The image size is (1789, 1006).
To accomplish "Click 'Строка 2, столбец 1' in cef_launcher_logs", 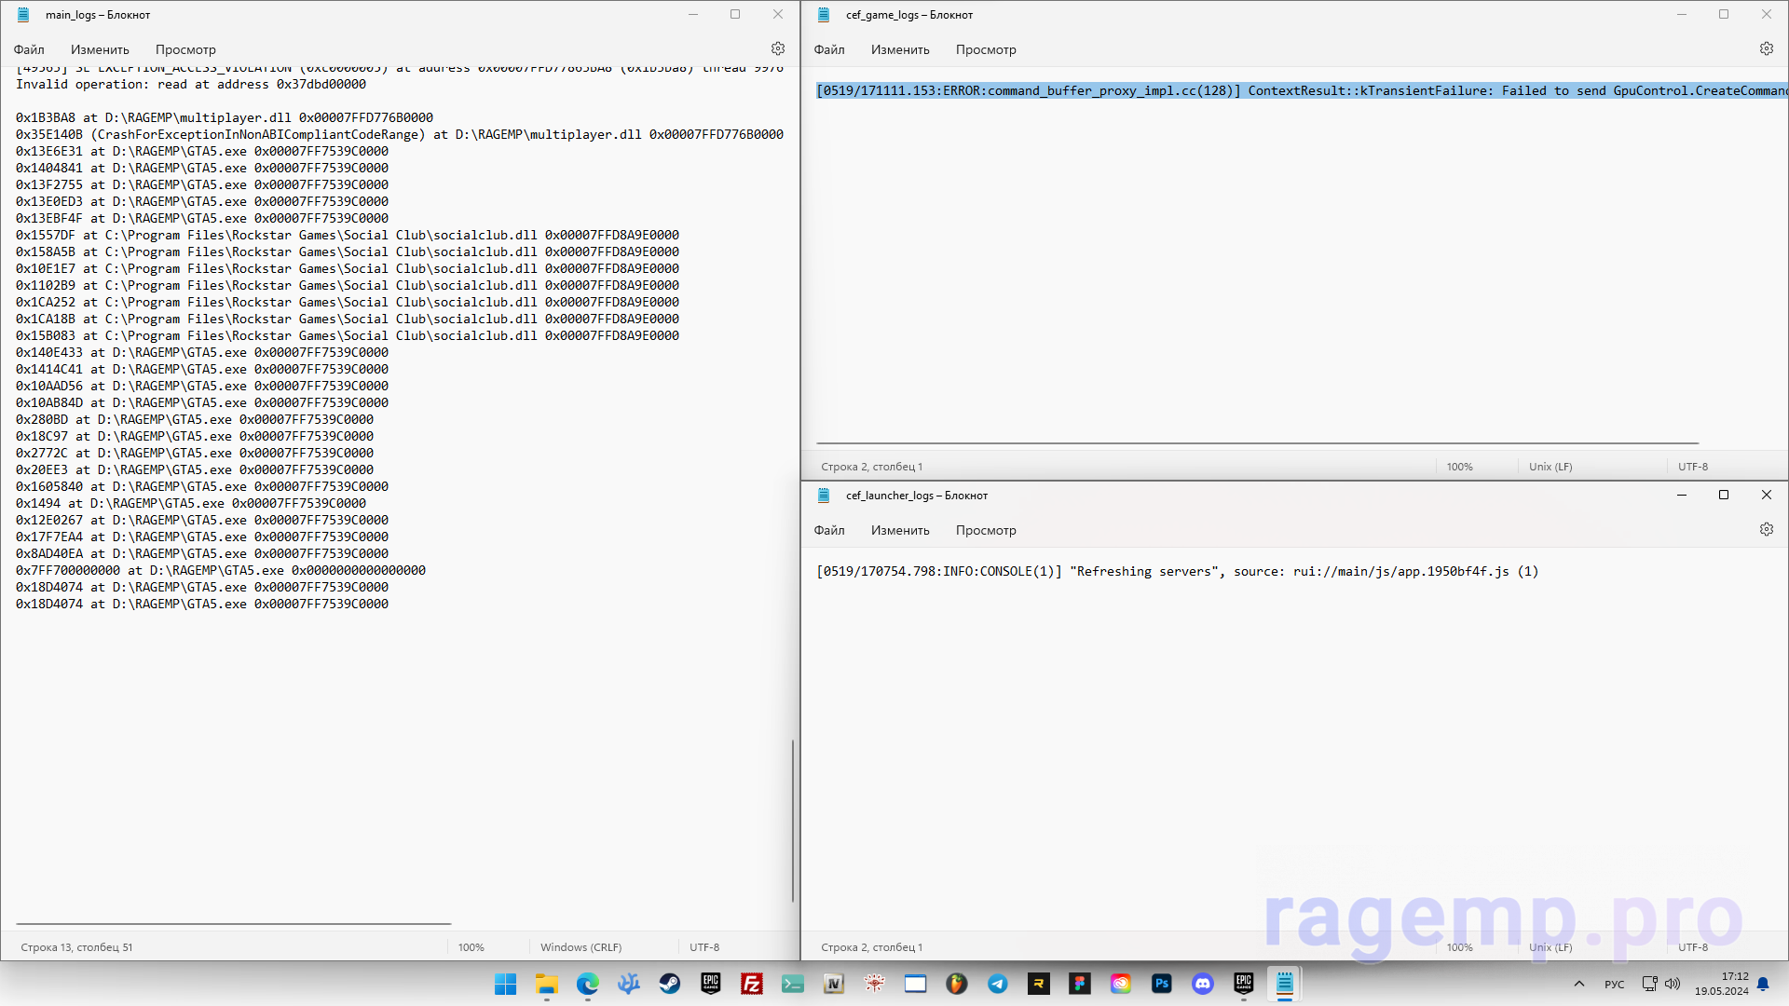I will [x=872, y=947].
